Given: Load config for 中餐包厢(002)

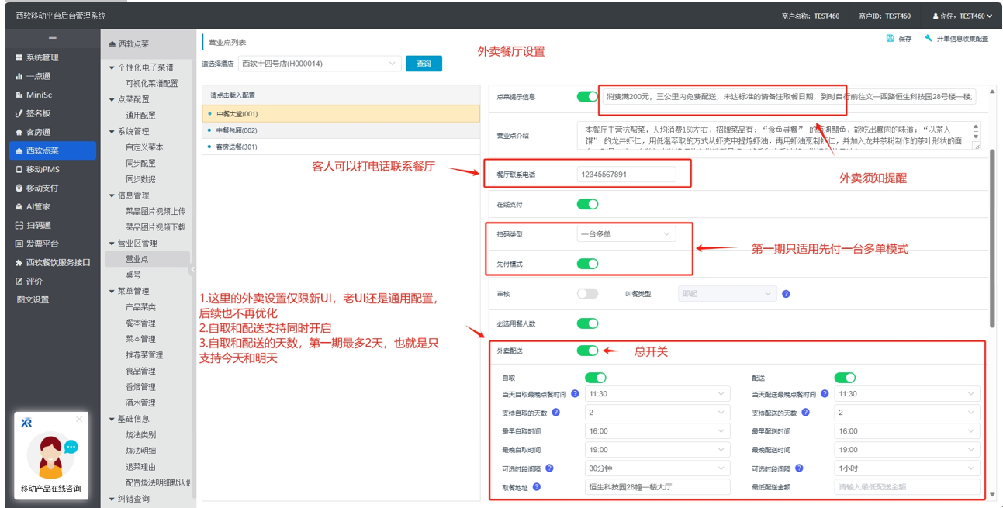Looking at the screenshot, I should click(x=341, y=130).
